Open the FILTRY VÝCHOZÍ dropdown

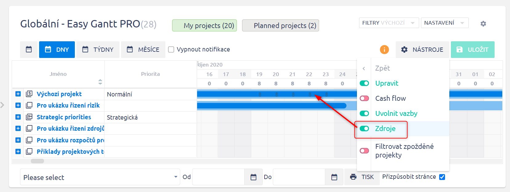click(x=389, y=23)
